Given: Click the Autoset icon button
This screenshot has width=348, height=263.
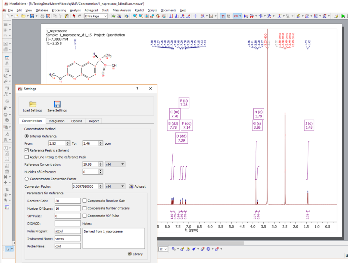Looking at the screenshot, I should tap(131, 186).
